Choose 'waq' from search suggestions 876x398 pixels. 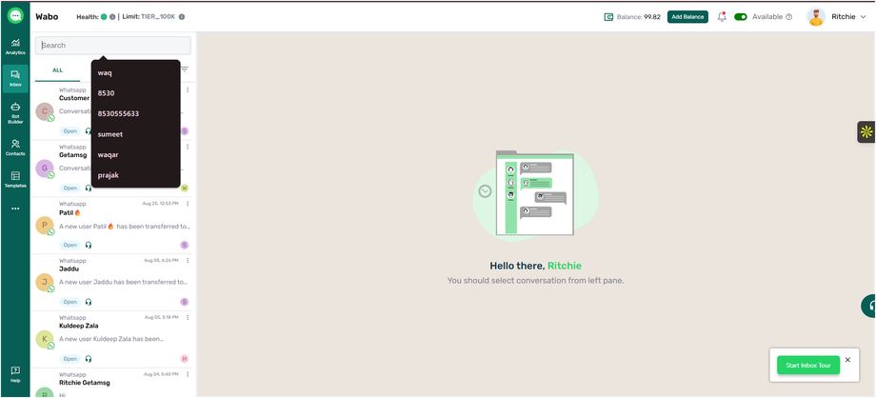[136, 72]
